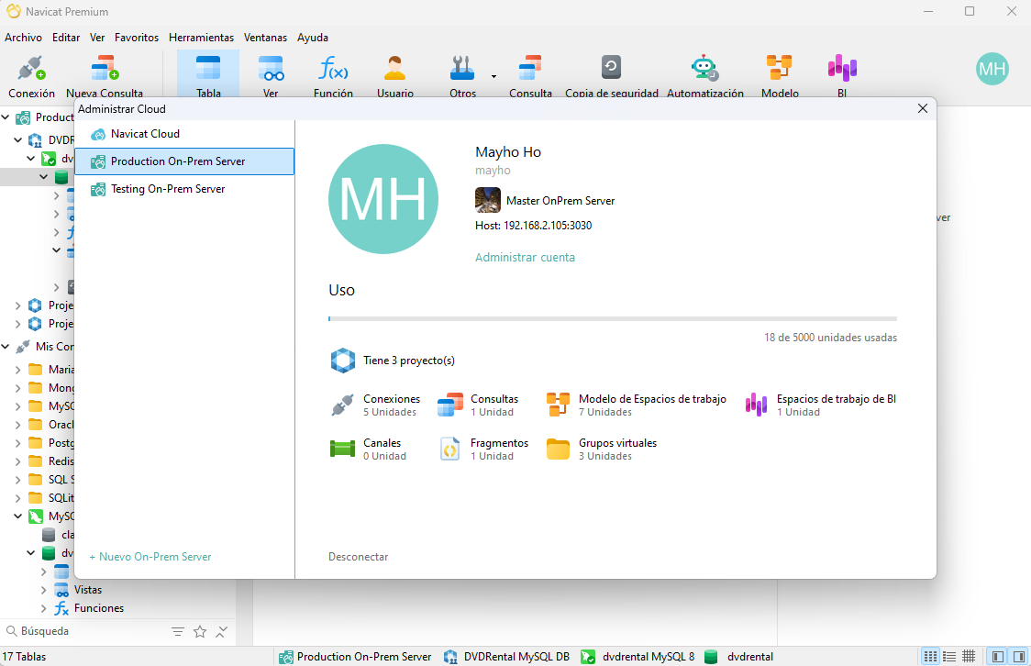Screen dimensions: 1031x666
Task: Click the large MH profile avatar
Action: tap(383, 199)
